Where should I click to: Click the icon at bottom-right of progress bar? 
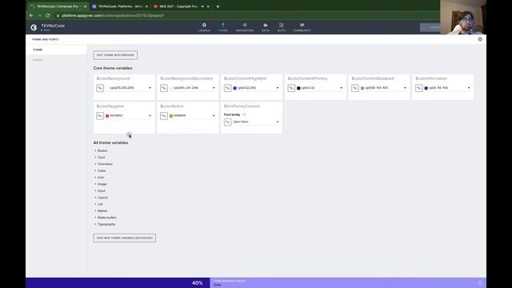pyautogui.click(x=480, y=282)
